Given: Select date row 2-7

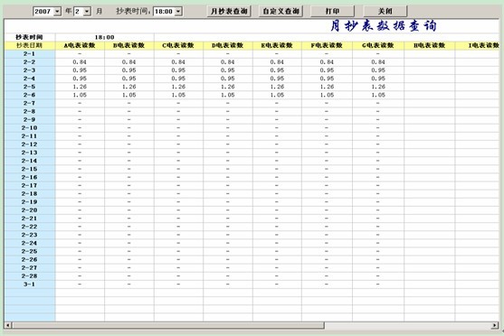Looking at the screenshot, I should [30, 103].
